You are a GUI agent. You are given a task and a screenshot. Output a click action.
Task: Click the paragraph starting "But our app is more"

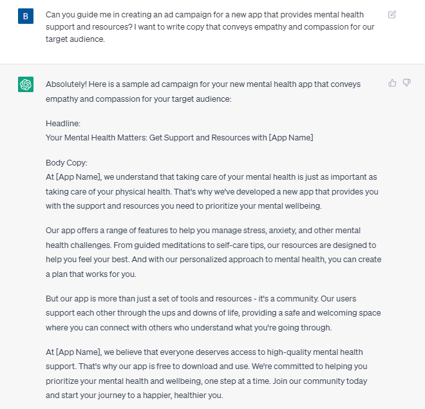tap(213, 313)
